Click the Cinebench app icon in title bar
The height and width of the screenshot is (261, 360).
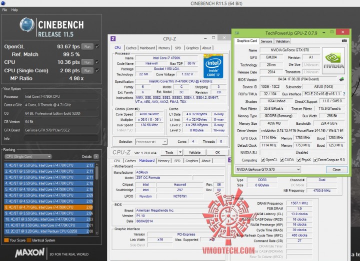click(x=3, y=3)
